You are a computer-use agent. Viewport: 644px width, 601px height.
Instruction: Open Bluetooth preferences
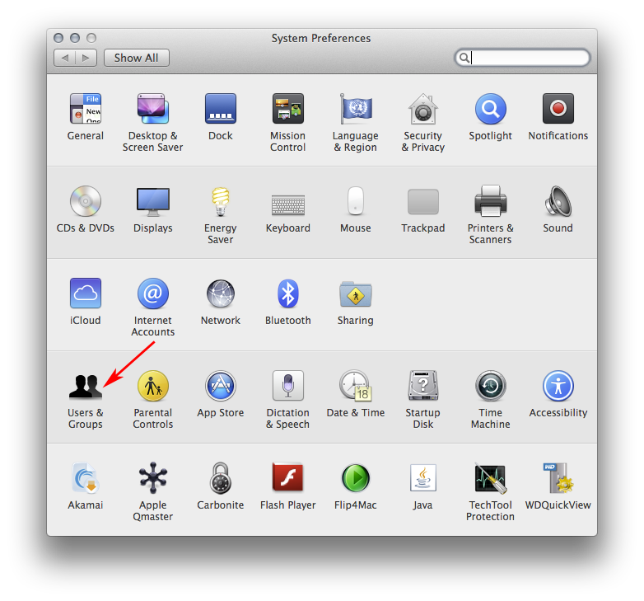pyautogui.click(x=287, y=293)
